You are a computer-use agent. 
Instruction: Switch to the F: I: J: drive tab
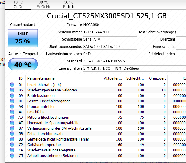pyautogui.click(x=69, y=5)
